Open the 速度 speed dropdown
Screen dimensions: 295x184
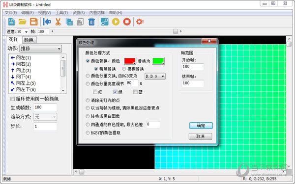point(26,32)
